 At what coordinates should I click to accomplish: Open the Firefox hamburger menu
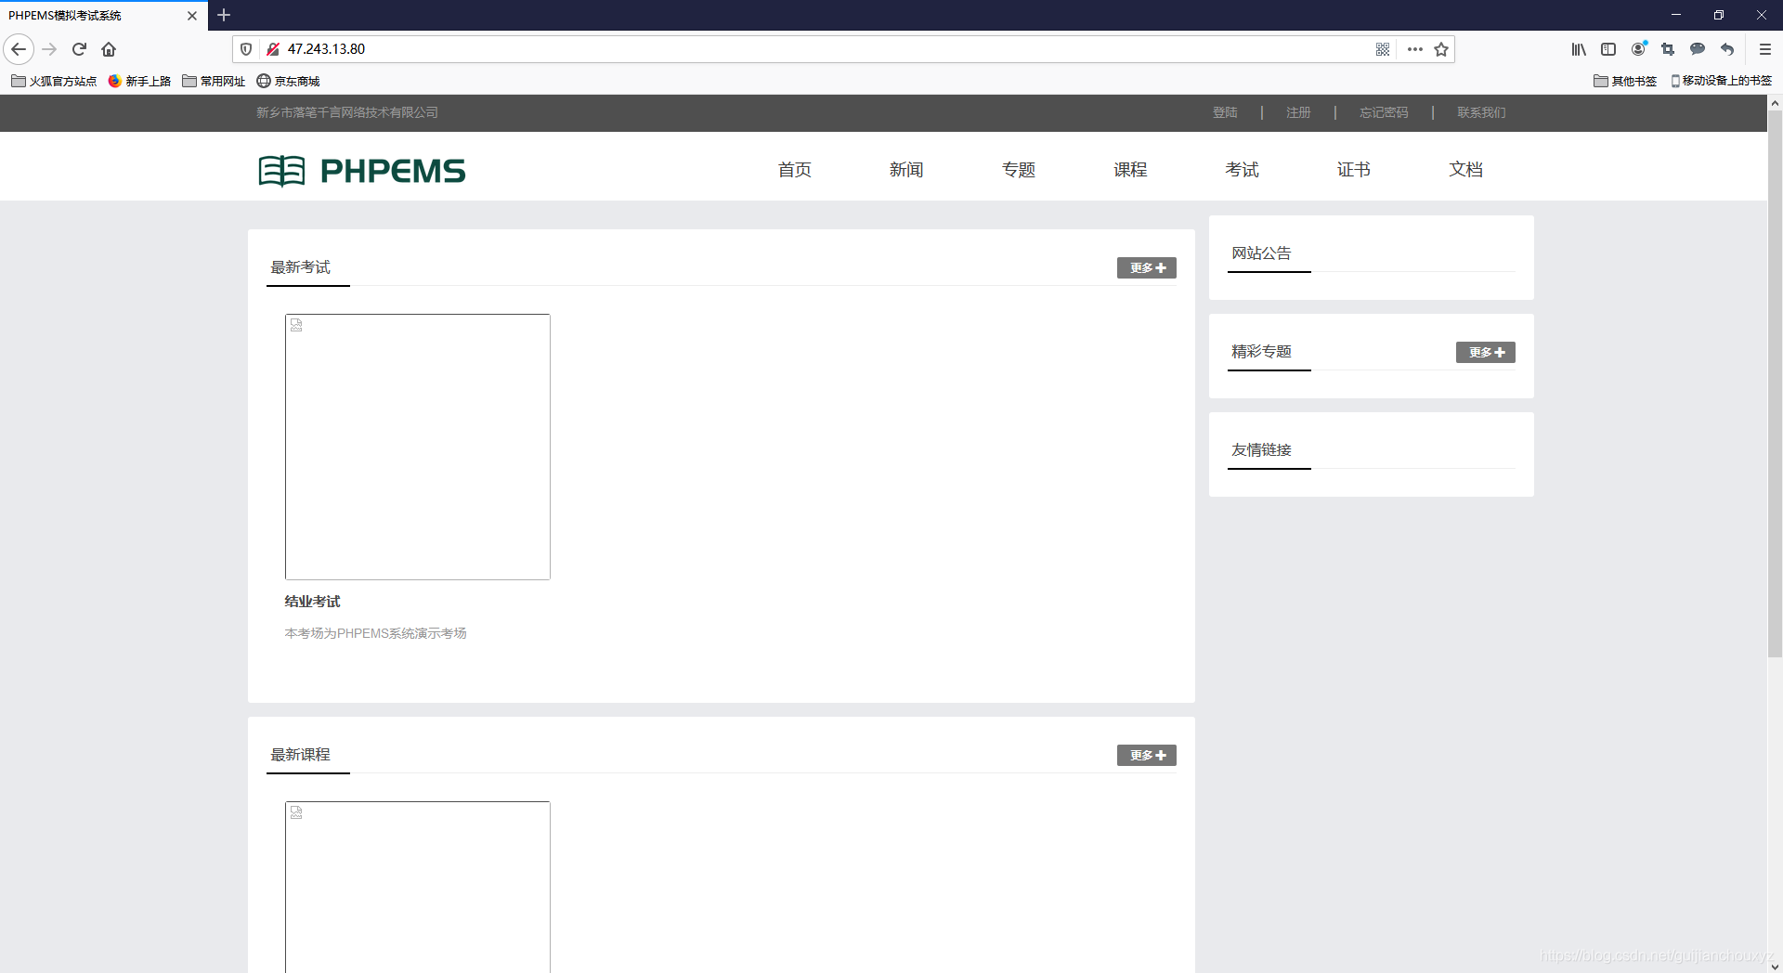tap(1765, 49)
